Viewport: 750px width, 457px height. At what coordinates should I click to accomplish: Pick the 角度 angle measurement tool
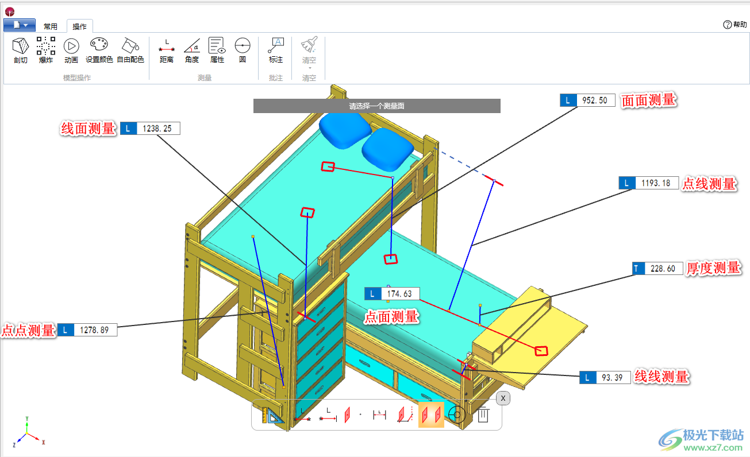192,51
